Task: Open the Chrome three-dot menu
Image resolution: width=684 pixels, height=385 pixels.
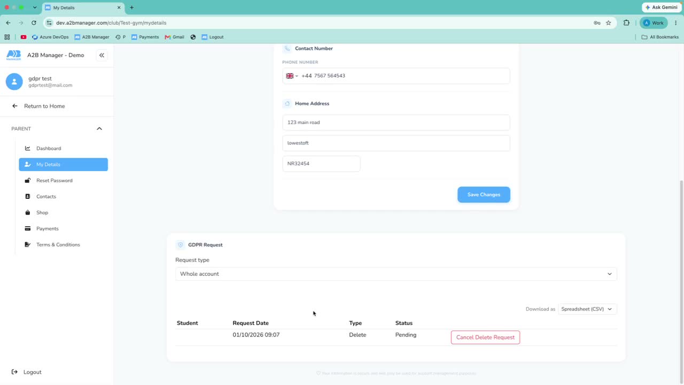Action: pyautogui.click(x=675, y=23)
